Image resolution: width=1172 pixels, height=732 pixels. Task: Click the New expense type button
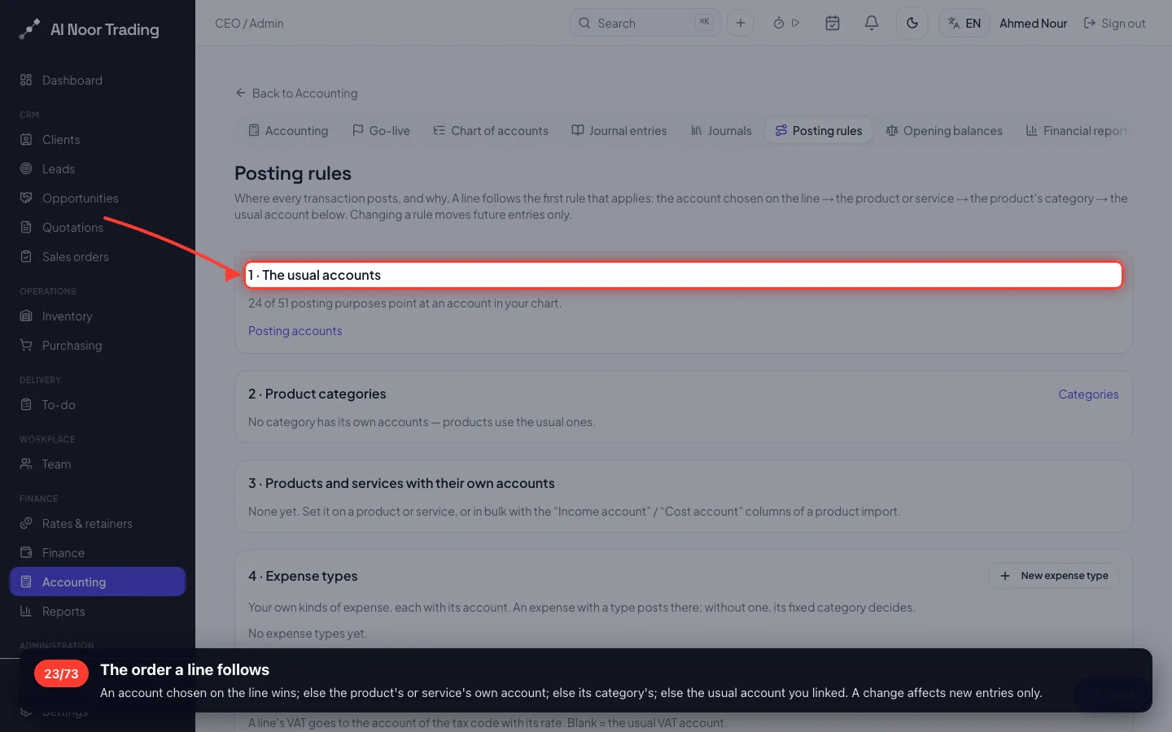1054,576
